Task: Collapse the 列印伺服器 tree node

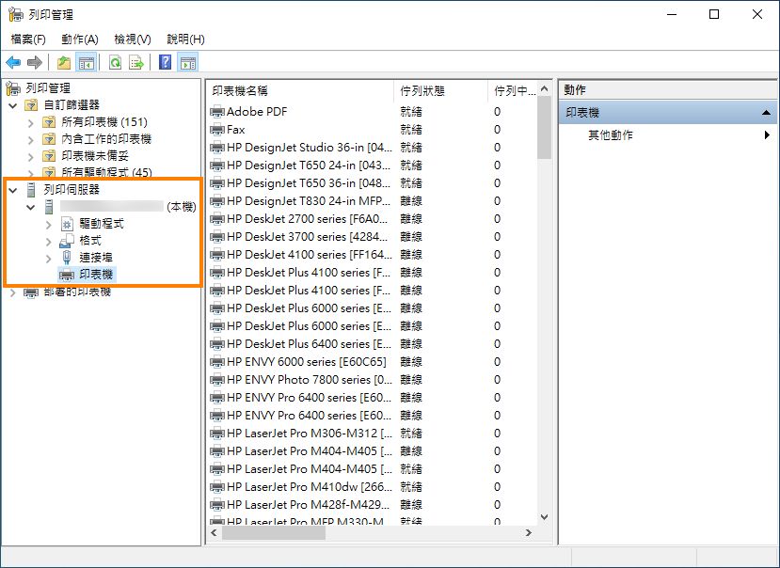Action: pyautogui.click(x=10, y=190)
